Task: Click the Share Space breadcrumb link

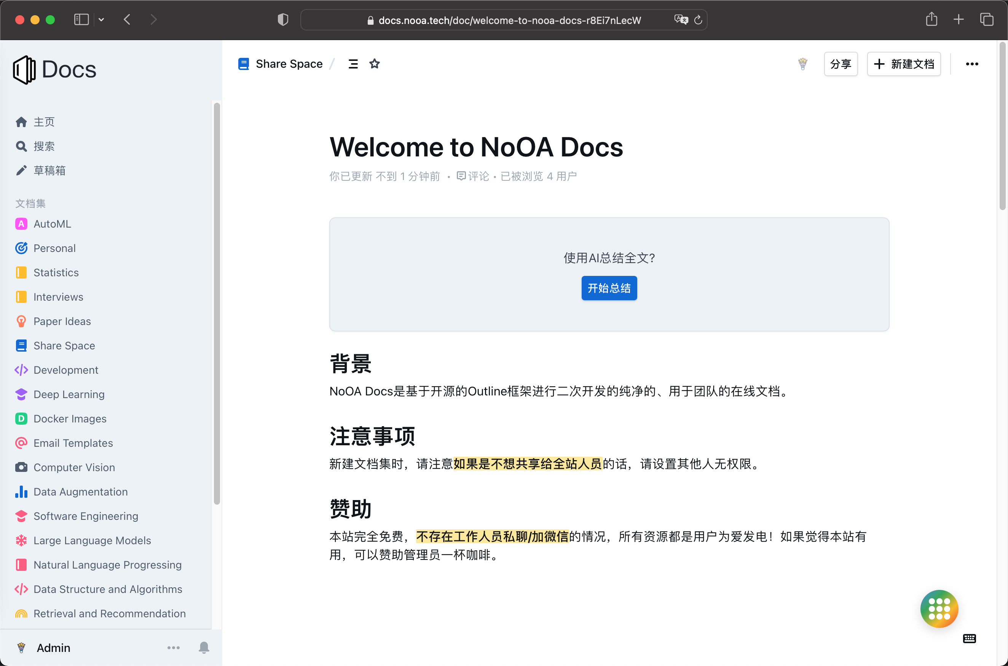Action: [x=289, y=64]
